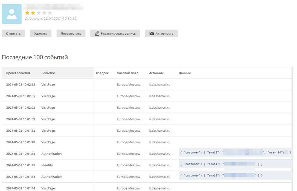Click timestamp 2024-05-08 10:02:02
The height and width of the screenshot is (191, 297).
pyautogui.click(x=21, y=108)
